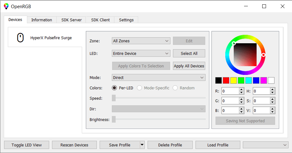This screenshot has height=153, width=292.
Task: Open the Dir direction dropdown
Action: coord(159,109)
